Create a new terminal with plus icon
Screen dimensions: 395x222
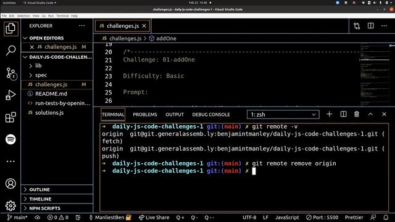tap(329, 114)
